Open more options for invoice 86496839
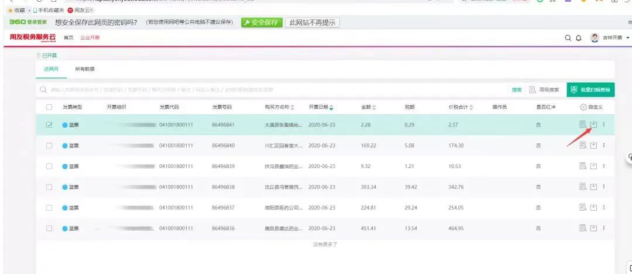632x274 pixels. point(604,166)
